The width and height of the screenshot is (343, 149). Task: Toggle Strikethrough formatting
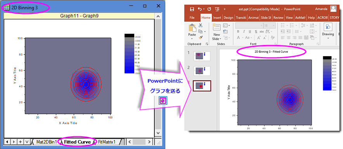click(x=262, y=31)
